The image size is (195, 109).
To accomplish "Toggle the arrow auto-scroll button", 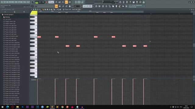I will 60,6.
